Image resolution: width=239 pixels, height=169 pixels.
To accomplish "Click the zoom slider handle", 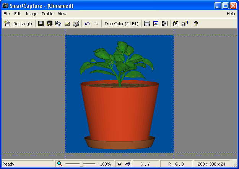I will [81, 164].
